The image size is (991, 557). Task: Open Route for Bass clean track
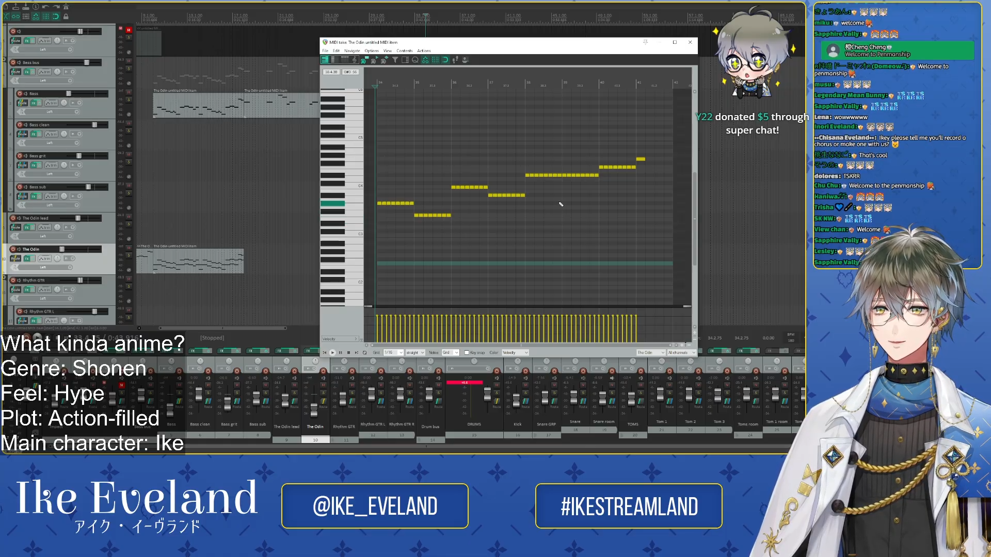pos(22,134)
